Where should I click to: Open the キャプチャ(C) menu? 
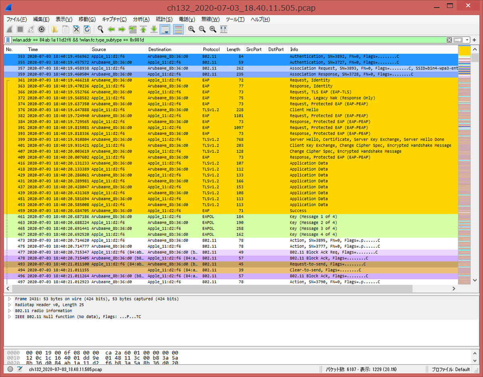tap(114, 19)
